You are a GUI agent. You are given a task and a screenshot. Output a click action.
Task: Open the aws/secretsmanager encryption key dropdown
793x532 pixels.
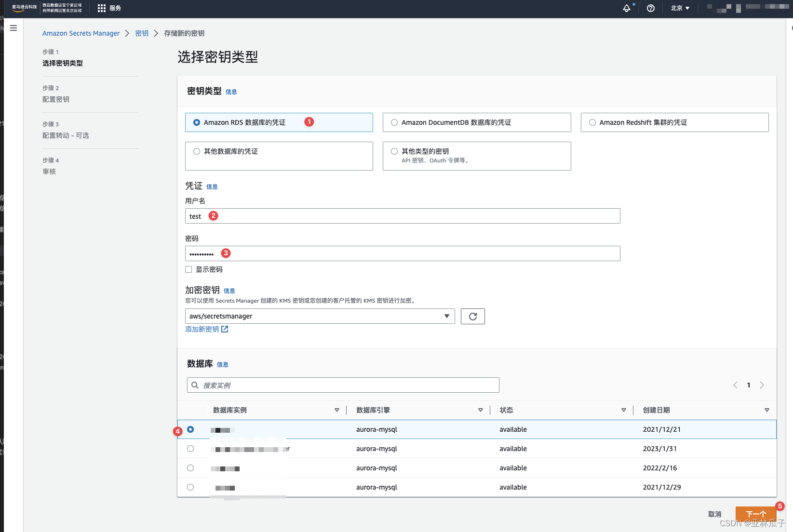click(320, 316)
